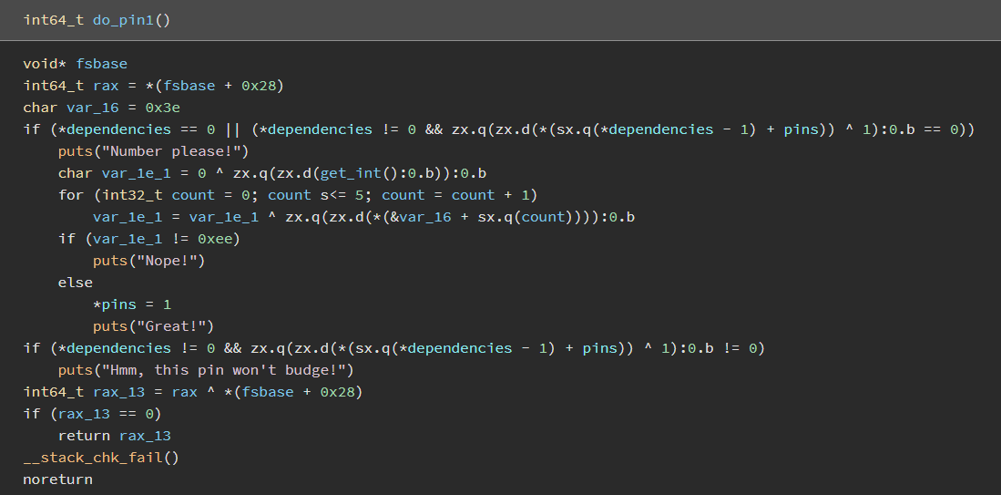
Task: Click the "Nope!" string literal
Action: (x=167, y=261)
